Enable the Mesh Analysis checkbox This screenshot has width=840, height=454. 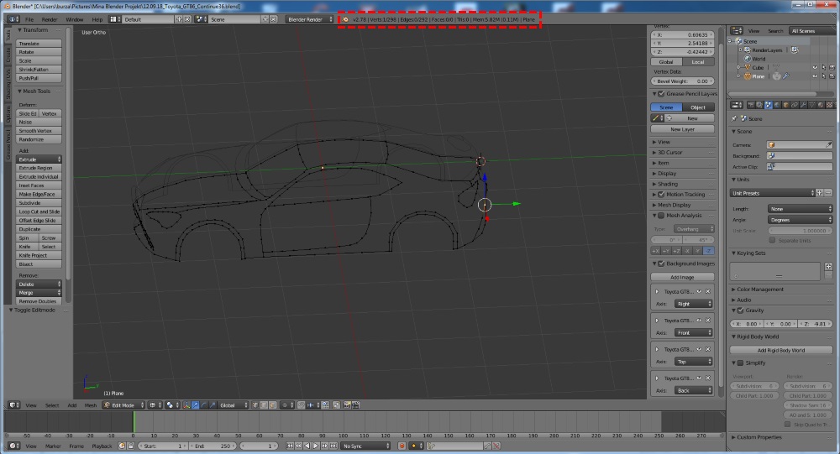pos(661,215)
